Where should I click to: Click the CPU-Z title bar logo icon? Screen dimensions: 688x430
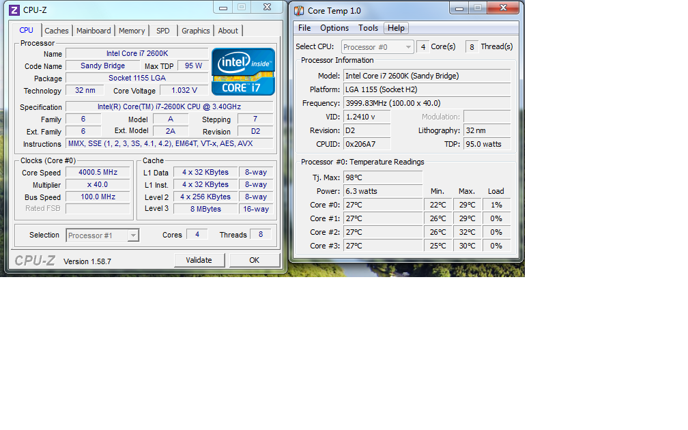coord(14,10)
